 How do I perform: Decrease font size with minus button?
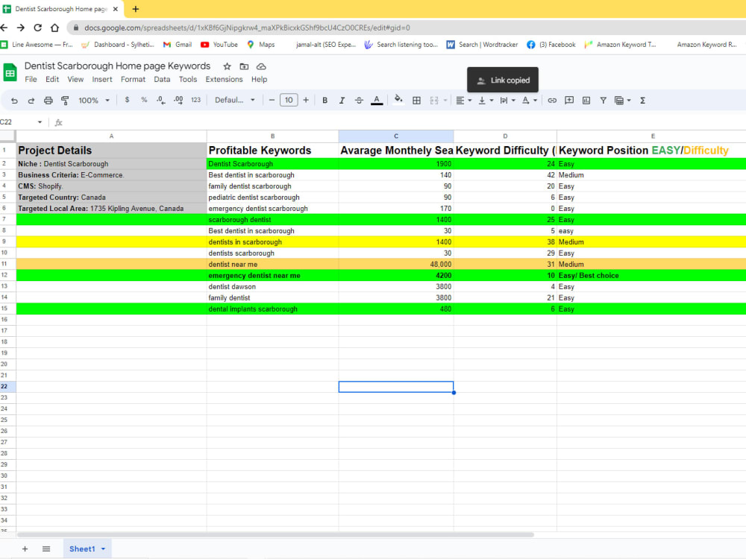[272, 101]
